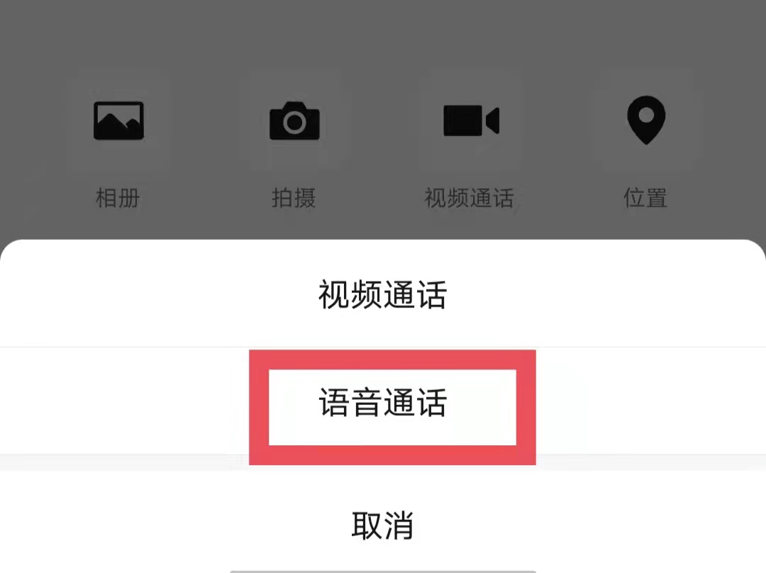
Task: Click the 相册 text label
Action: pos(118,198)
